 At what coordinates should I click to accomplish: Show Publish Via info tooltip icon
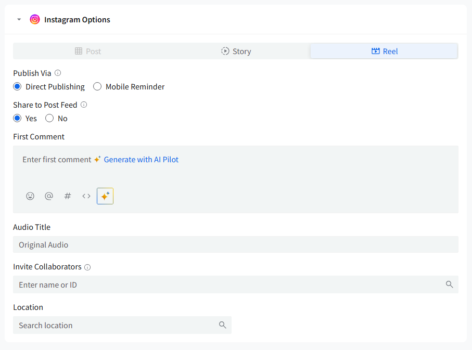pos(58,73)
